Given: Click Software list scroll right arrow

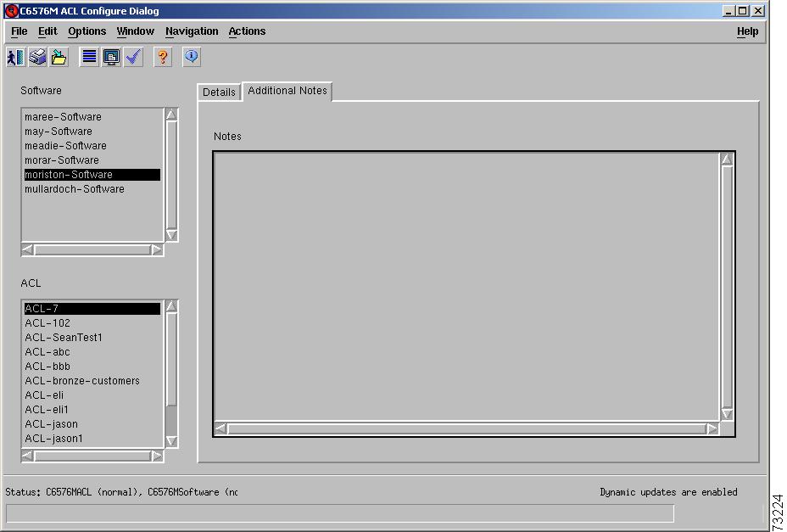Looking at the screenshot, I should click(157, 249).
